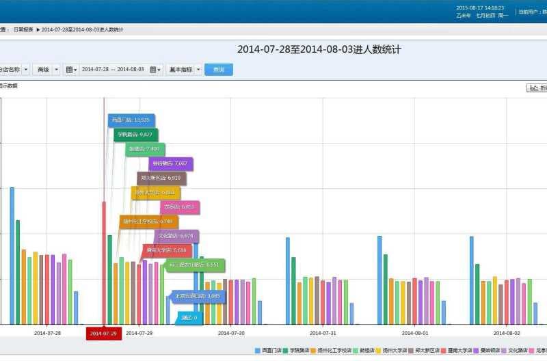Click the start date field 2014-07-28
547x361 pixels.
point(95,70)
